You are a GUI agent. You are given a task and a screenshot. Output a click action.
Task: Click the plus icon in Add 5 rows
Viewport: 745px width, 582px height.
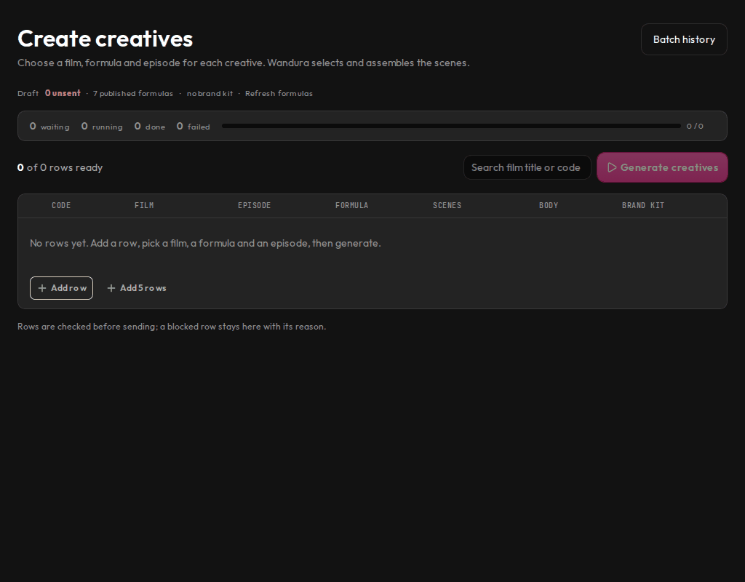pos(111,288)
